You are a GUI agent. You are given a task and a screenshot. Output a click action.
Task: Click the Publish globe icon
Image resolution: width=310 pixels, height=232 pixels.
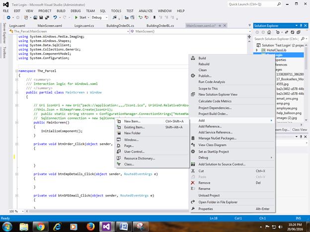(x=193, y=76)
